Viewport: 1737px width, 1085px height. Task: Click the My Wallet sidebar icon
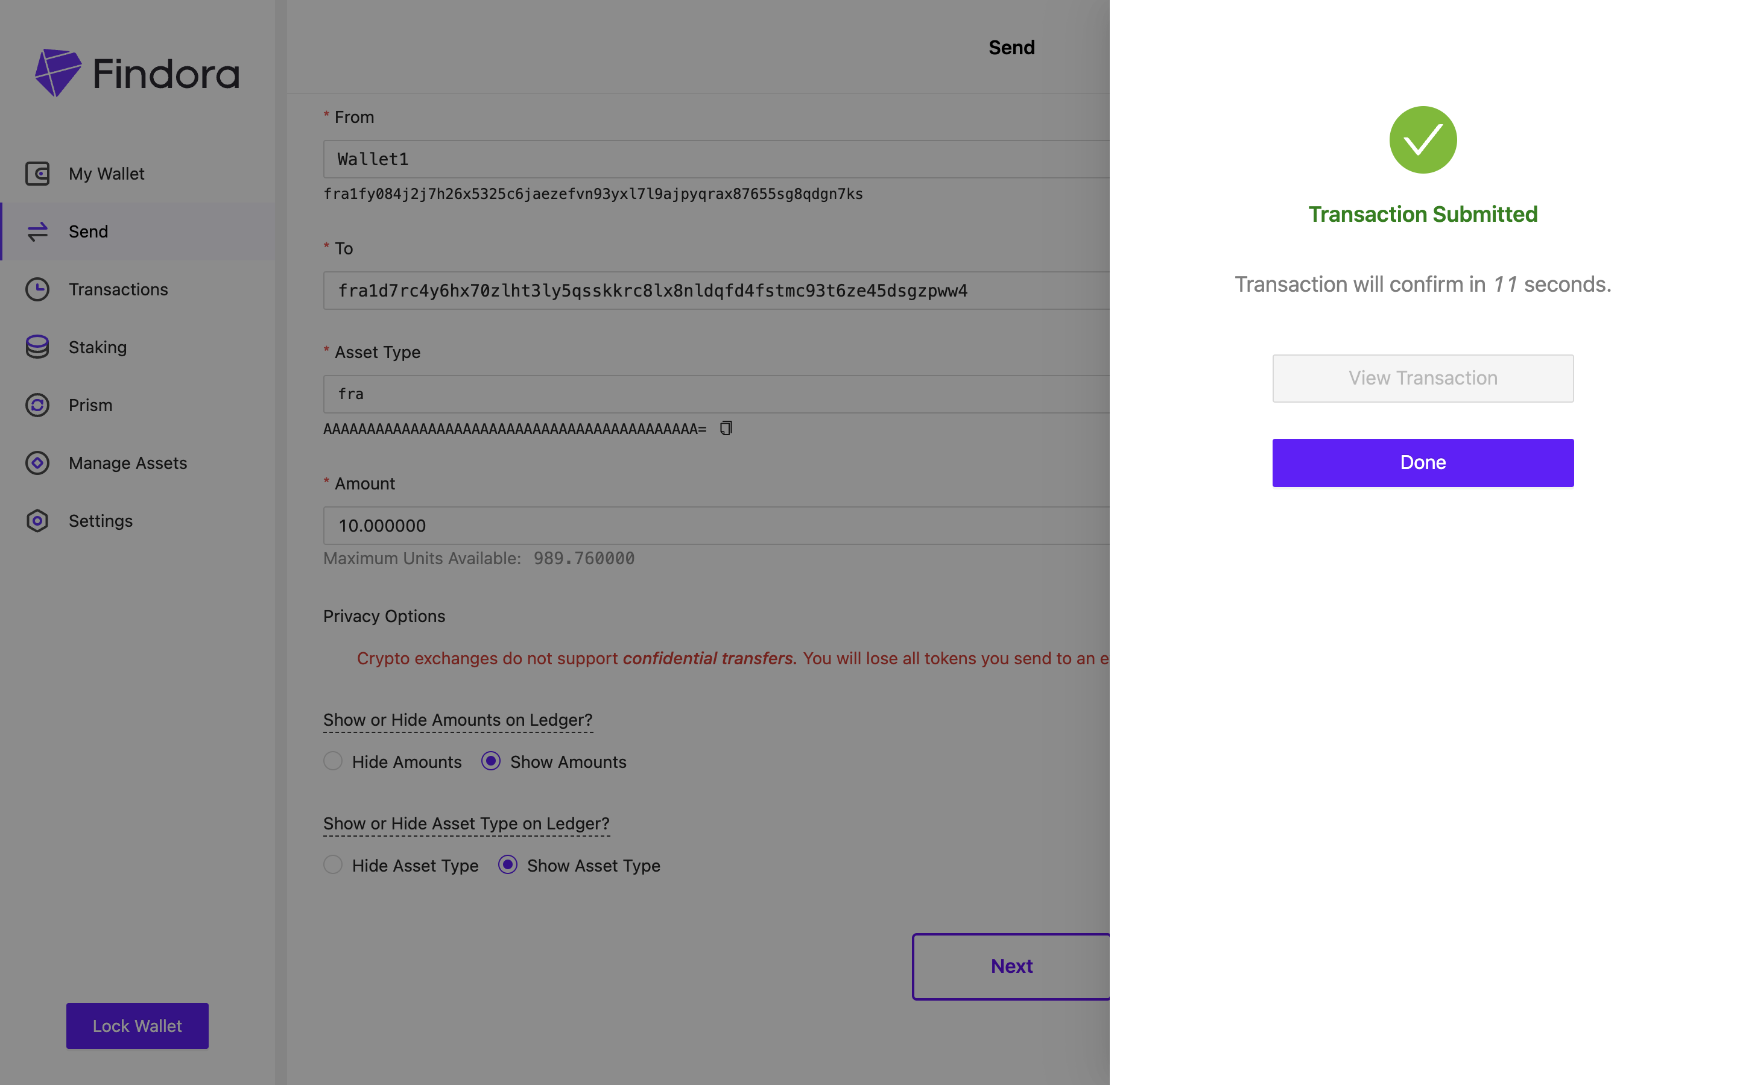click(37, 174)
